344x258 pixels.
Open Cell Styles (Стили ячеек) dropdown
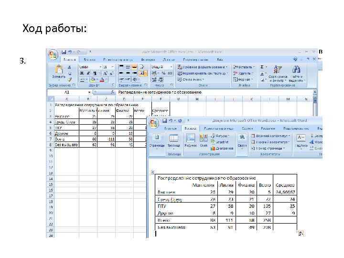point(191,79)
